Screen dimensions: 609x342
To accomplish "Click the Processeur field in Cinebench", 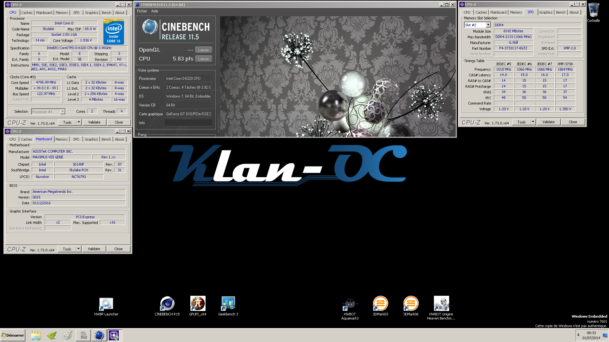I will point(188,79).
